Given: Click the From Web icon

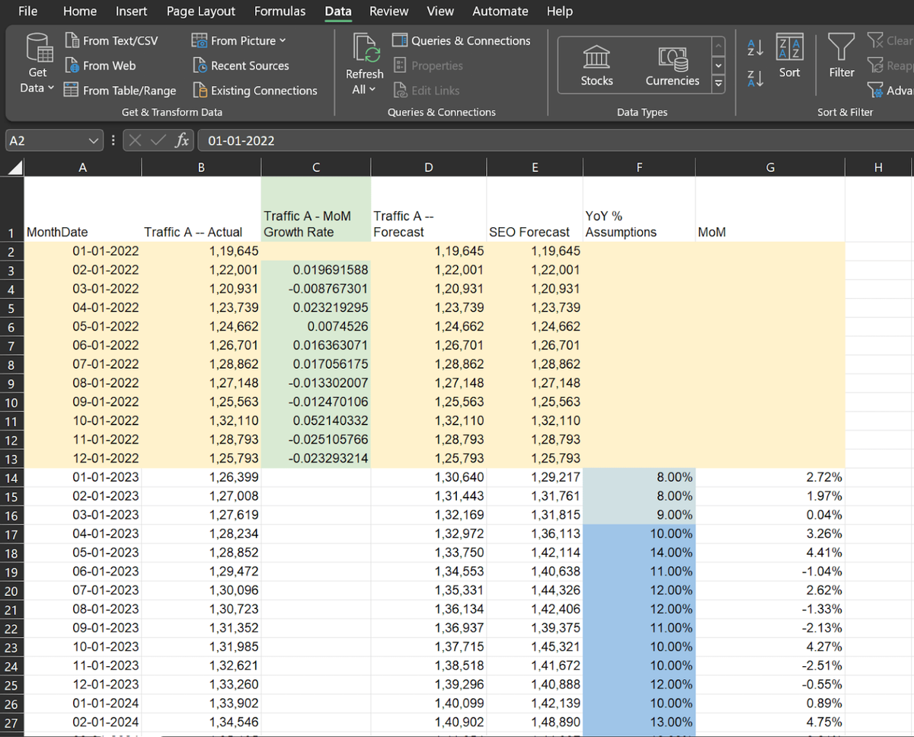Looking at the screenshot, I should point(72,66).
